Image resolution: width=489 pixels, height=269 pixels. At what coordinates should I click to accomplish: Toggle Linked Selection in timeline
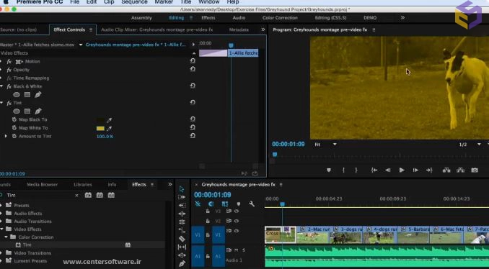[x=225, y=204]
